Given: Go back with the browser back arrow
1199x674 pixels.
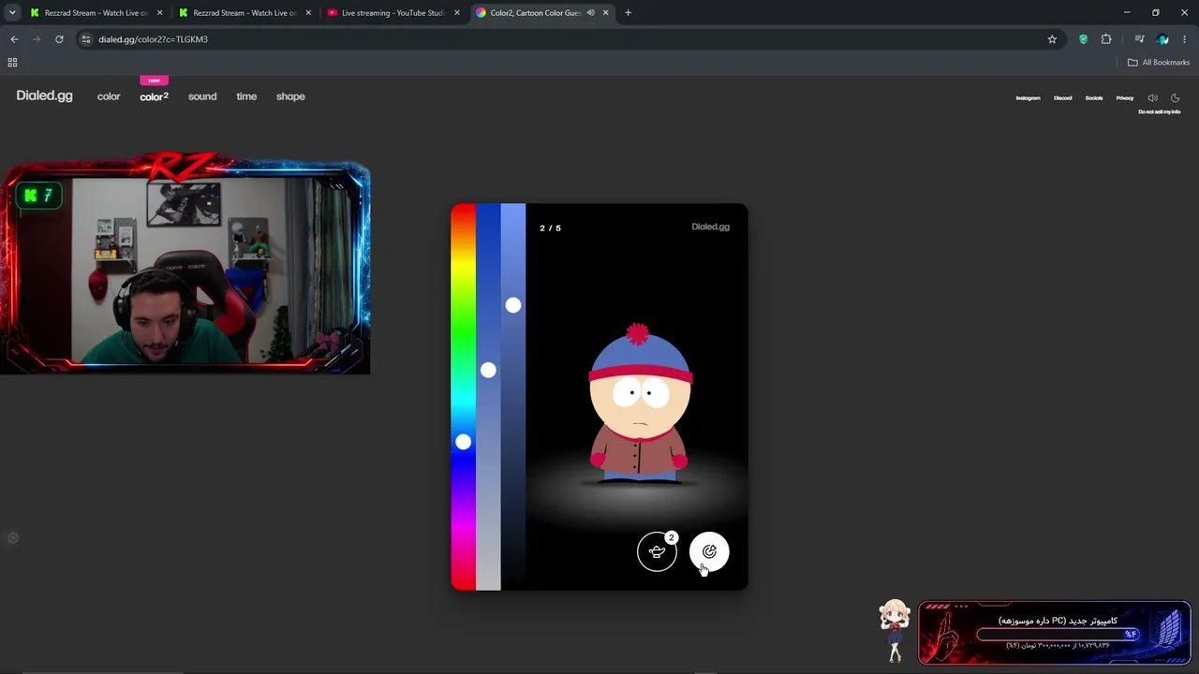Looking at the screenshot, I should [14, 39].
